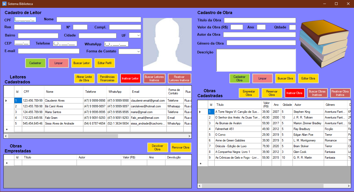Click the green Cadastrar reader button

coord(35,63)
